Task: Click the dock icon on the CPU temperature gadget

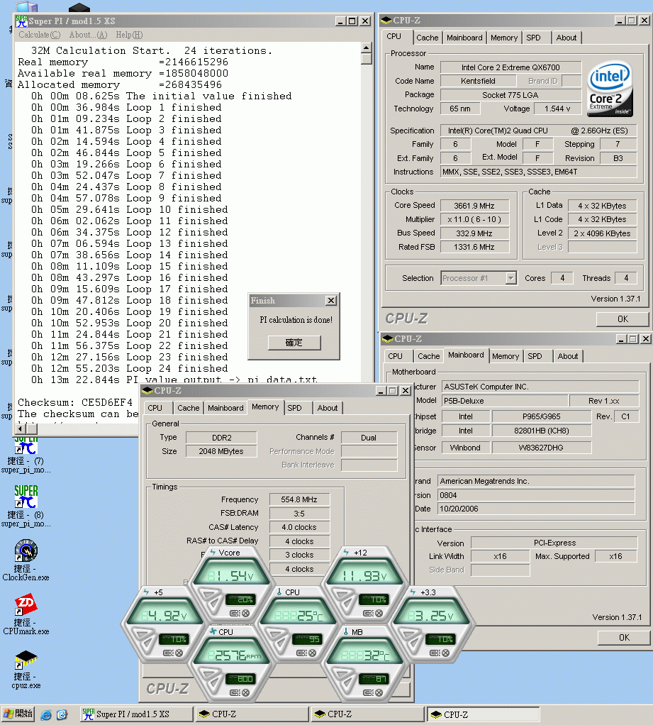Action: click(x=302, y=653)
